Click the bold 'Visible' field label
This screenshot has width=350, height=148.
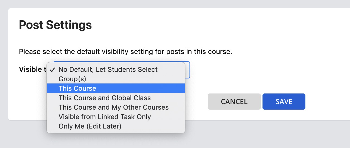(x=30, y=69)
